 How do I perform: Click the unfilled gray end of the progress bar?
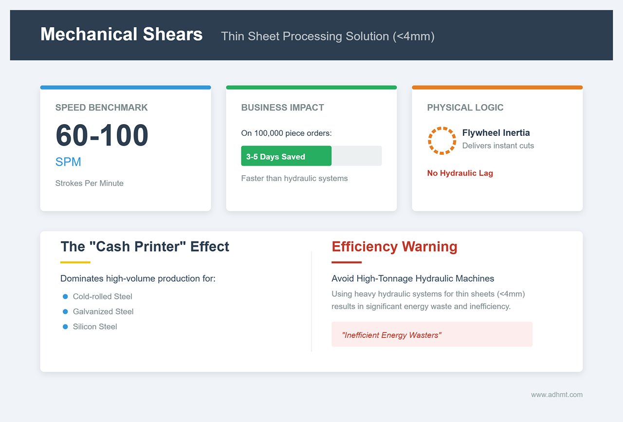coord(357,156)
